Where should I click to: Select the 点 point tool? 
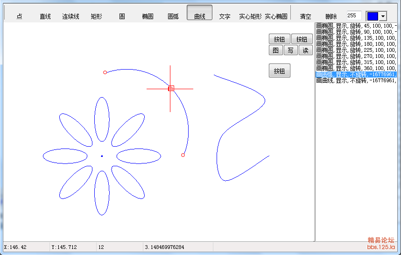point(20,17)
